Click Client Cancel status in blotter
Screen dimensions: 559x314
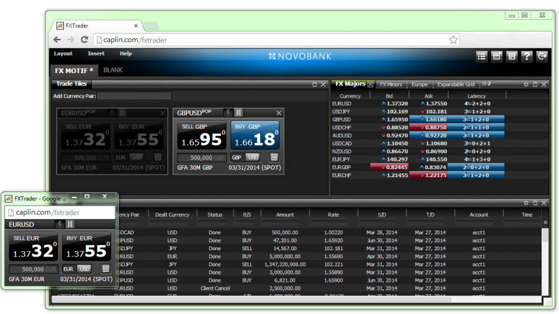coord(215,288)
